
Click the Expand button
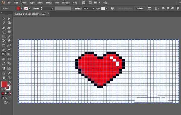pyautogui.click(x=140, y=8)
